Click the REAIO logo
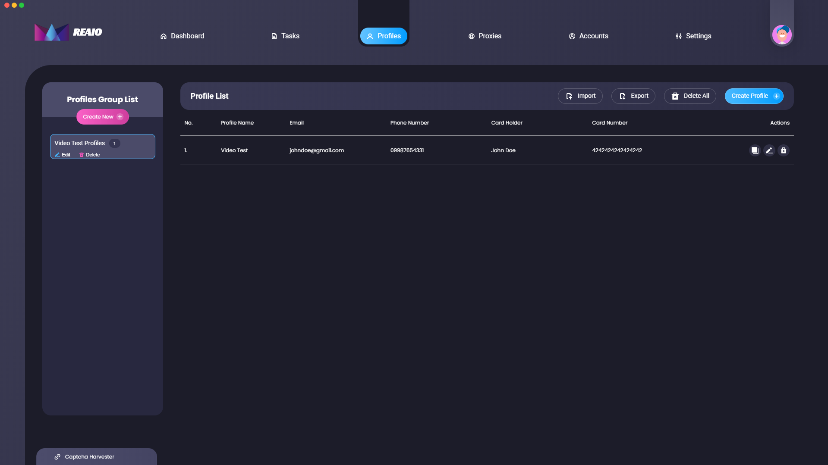 point(68,32)
